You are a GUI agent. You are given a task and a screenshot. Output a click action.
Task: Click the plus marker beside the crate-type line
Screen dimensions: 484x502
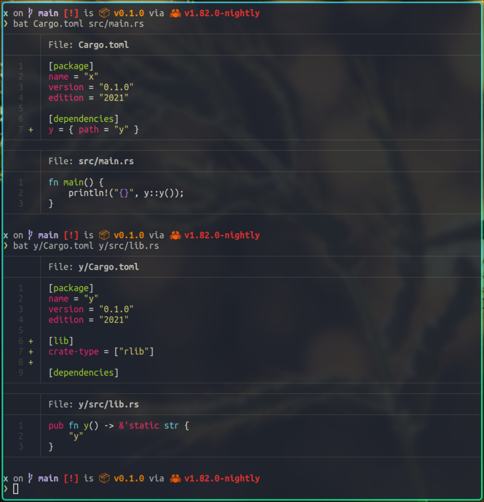(x=31, y=352)
